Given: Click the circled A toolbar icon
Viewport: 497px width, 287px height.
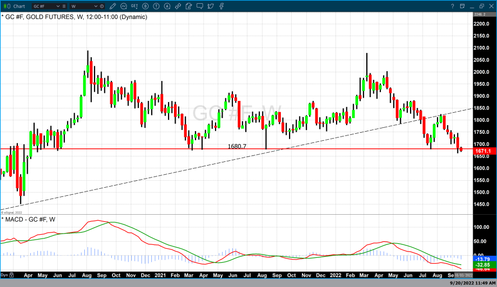Looking at the screenshot, I should (167, 6).
